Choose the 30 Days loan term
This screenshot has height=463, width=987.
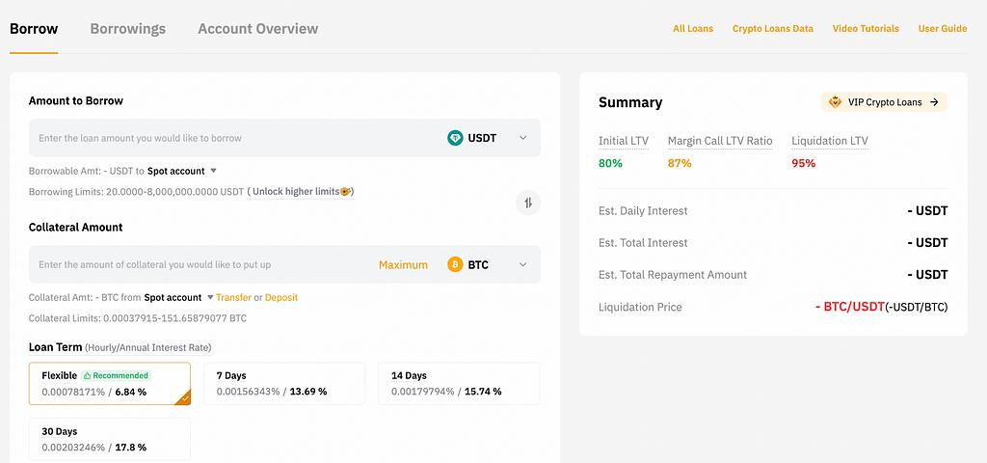point(109,439)
